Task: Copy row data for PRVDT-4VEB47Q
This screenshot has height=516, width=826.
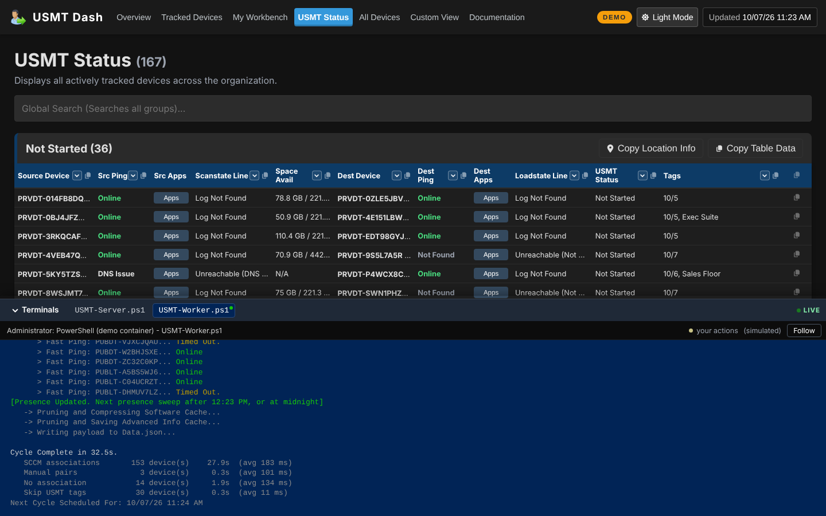Action: click(x=797, y=254)
